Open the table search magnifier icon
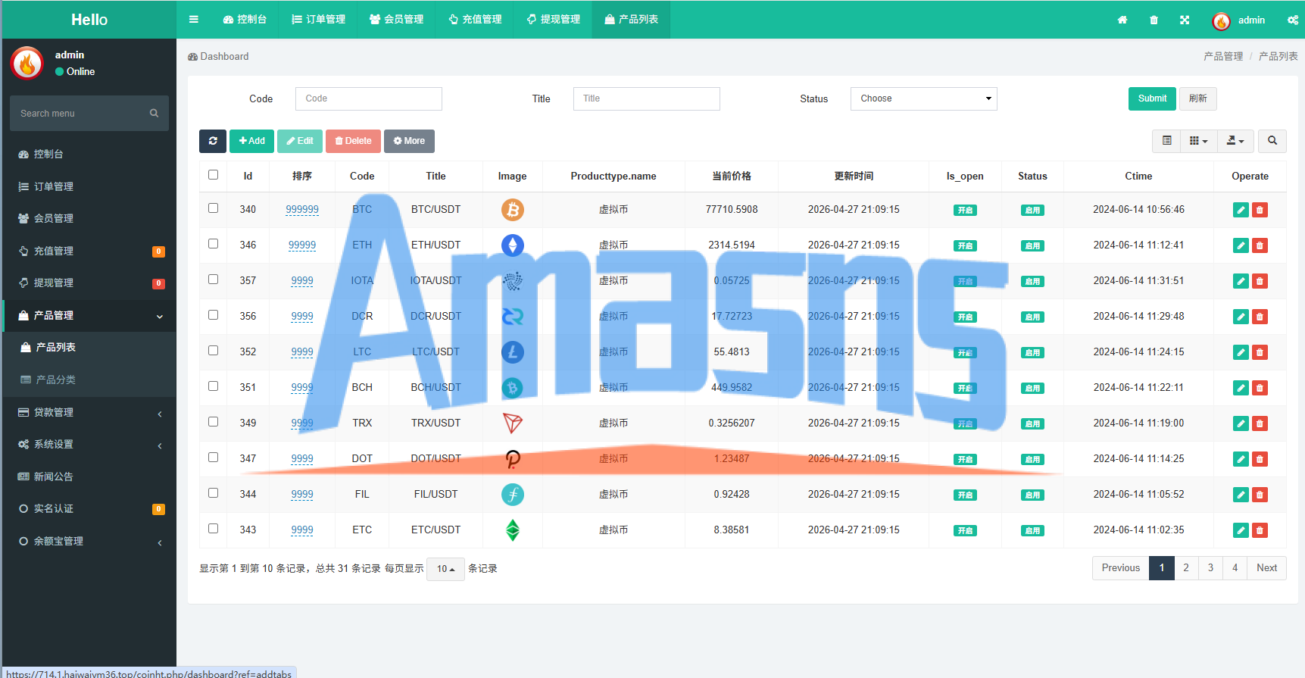Screen dimensions: 1305x678 pyautogui.click(x=1272, y=141)
